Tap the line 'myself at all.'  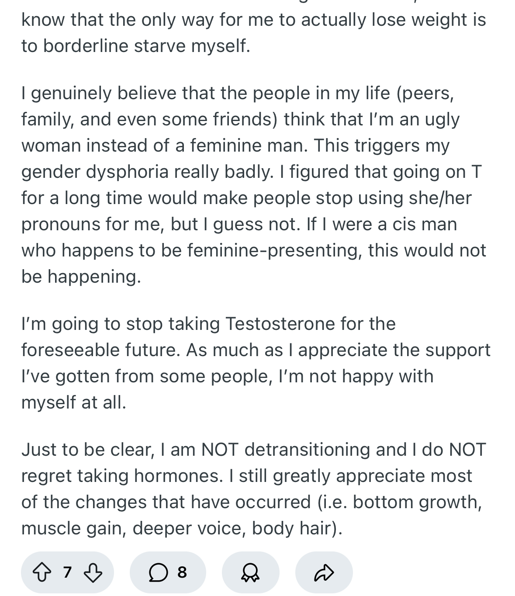[74, 402]
